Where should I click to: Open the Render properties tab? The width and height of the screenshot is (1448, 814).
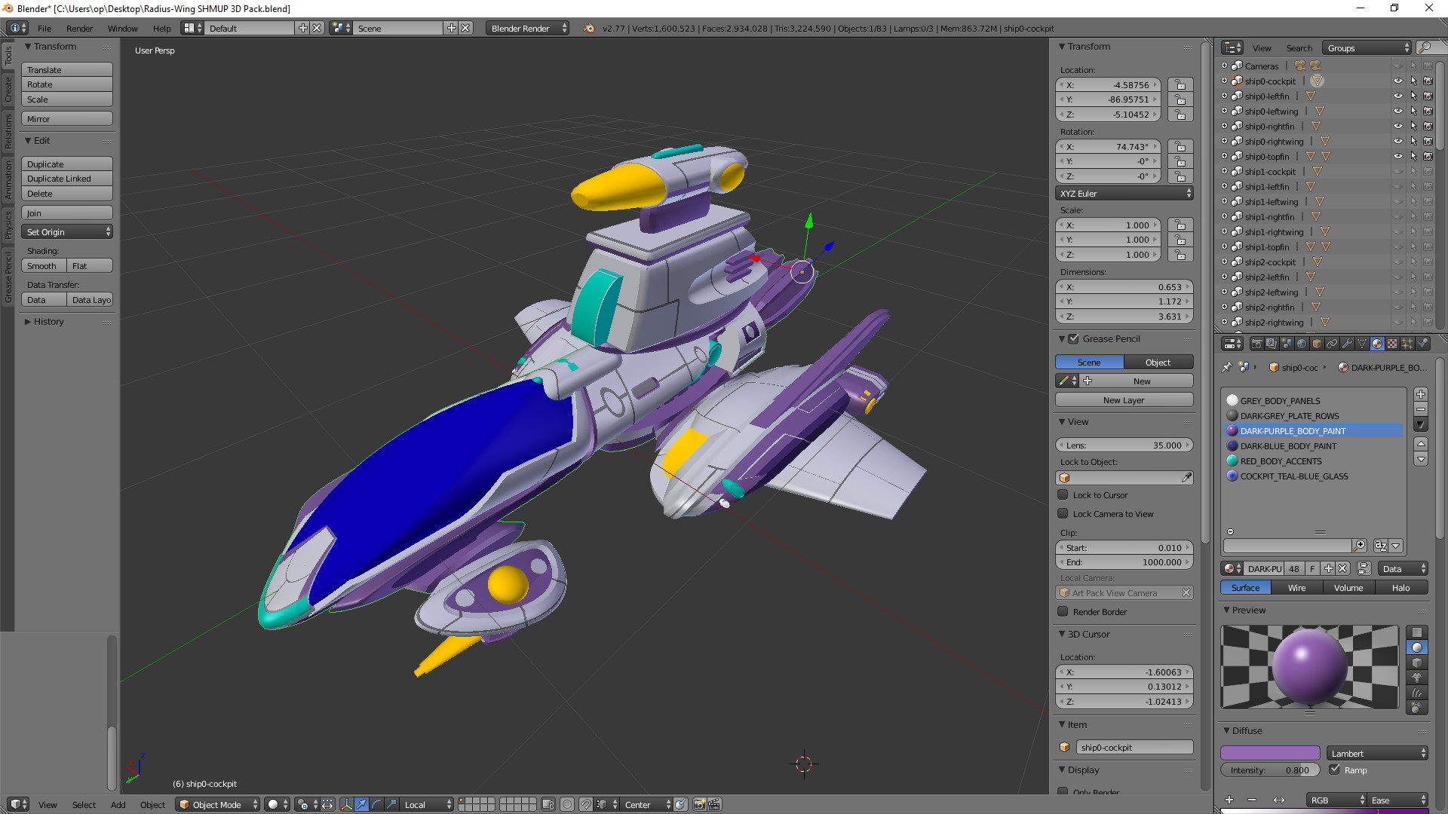1256,344
